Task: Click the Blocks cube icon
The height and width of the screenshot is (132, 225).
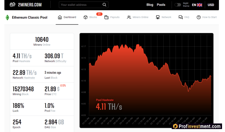Action: pyautogui.click(x=86, y=17)
